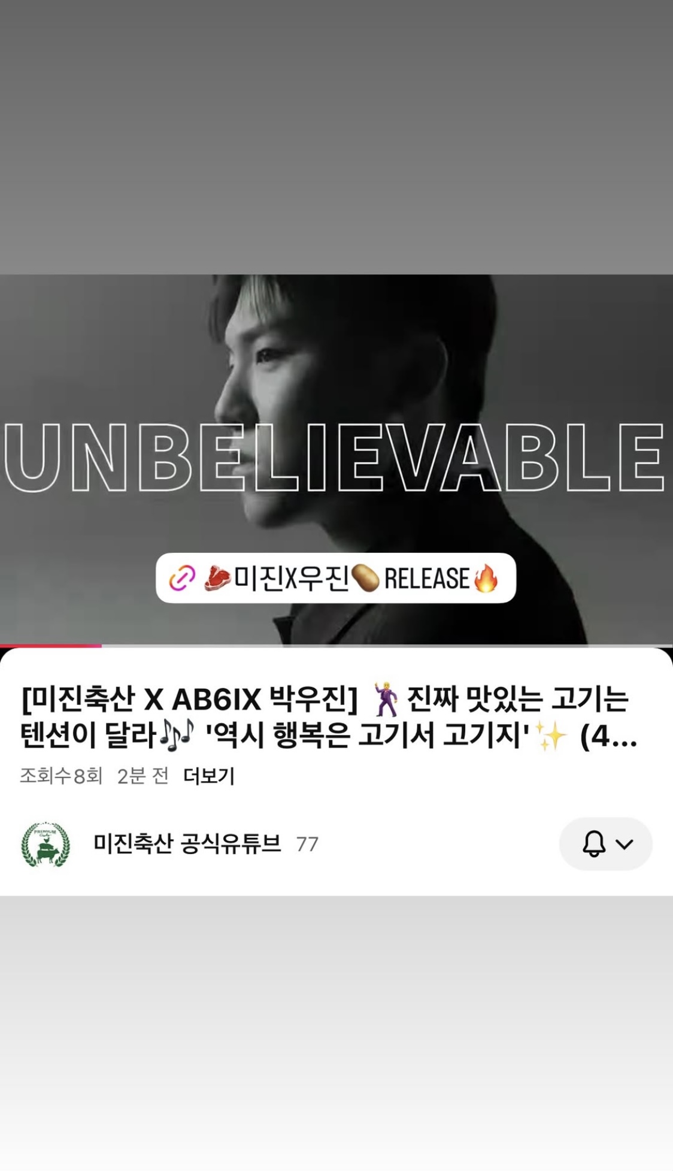Tap the dancing man emoji in the title
Image resolution: width=673 pixels, height=1171 pixels.
[385, 698]
